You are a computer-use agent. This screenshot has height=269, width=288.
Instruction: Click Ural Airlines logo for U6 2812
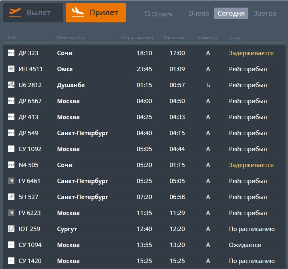pos(11,85)
